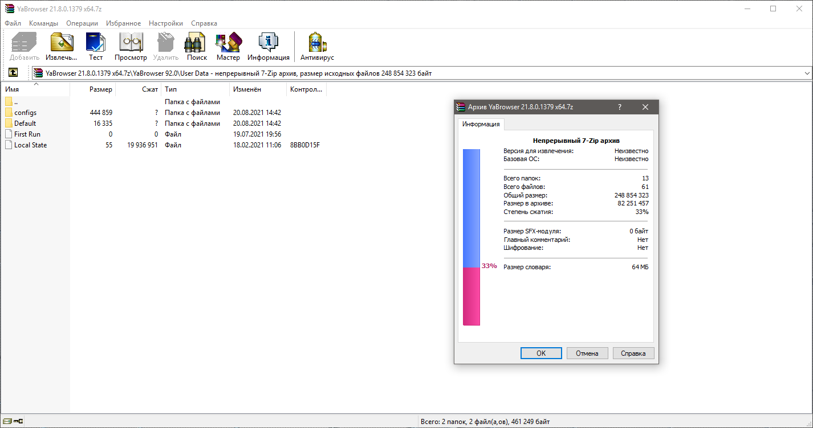The image size is (813, 428).
Task: Confirm the dialog with OK
Action: 541,353
